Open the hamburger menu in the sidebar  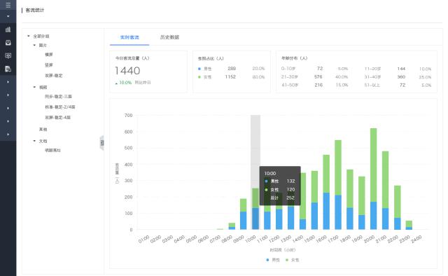8,5
